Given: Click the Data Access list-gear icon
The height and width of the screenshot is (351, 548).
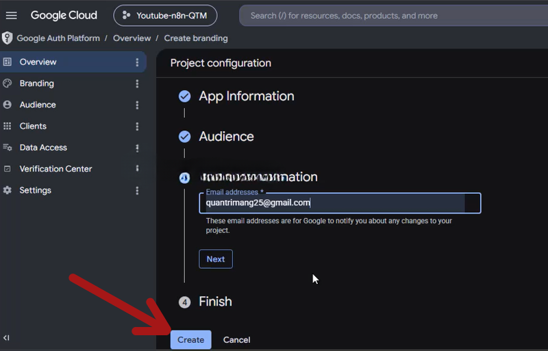Looking at the screenshot, I should 8,147.
